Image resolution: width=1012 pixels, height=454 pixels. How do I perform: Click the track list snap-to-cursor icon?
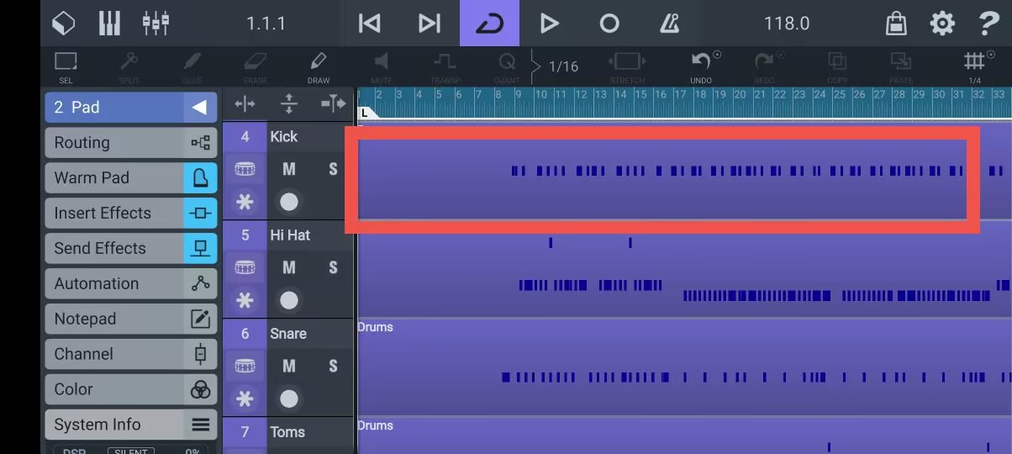point(334,103)
